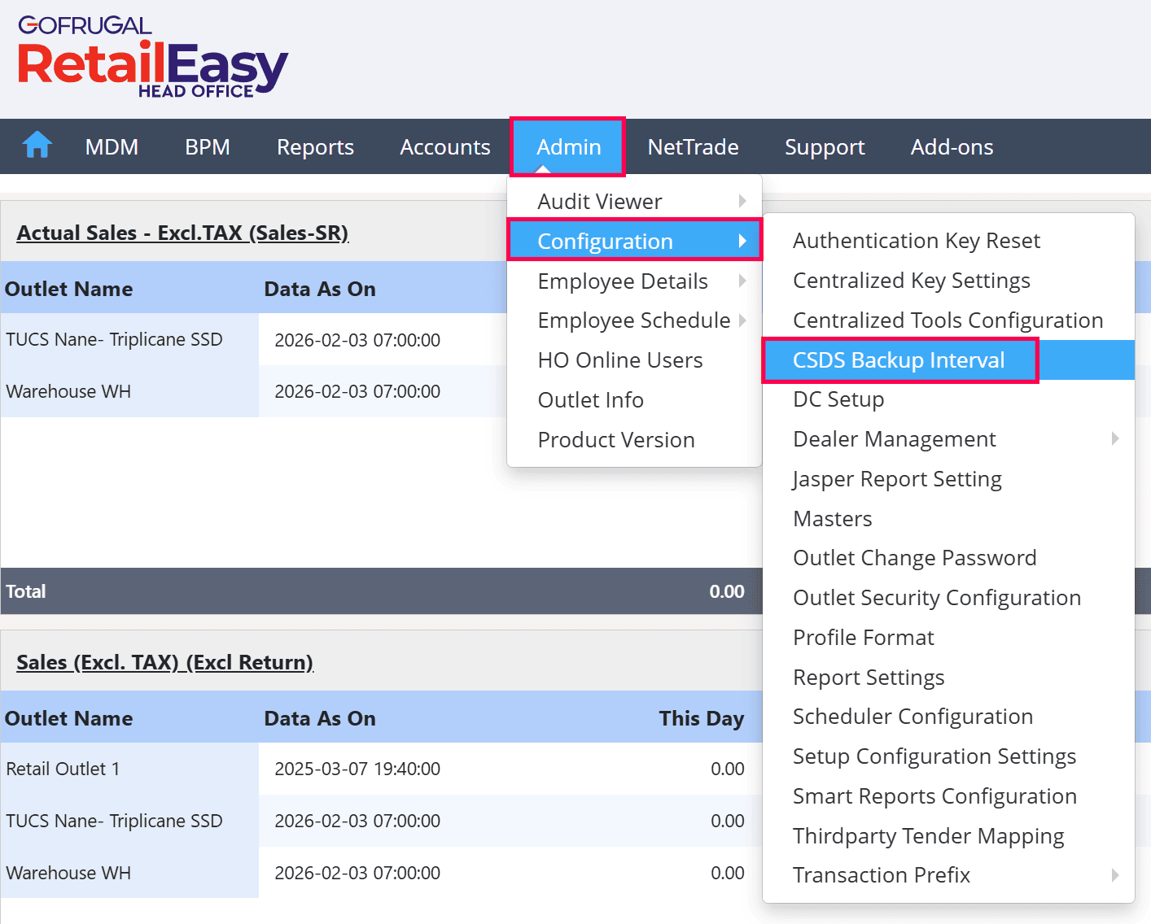The width and height of the screenshot is (1151, 924).
Task: Open Sales (Excl. TAX) (Excl Return) link
Action: coord(164,662)
